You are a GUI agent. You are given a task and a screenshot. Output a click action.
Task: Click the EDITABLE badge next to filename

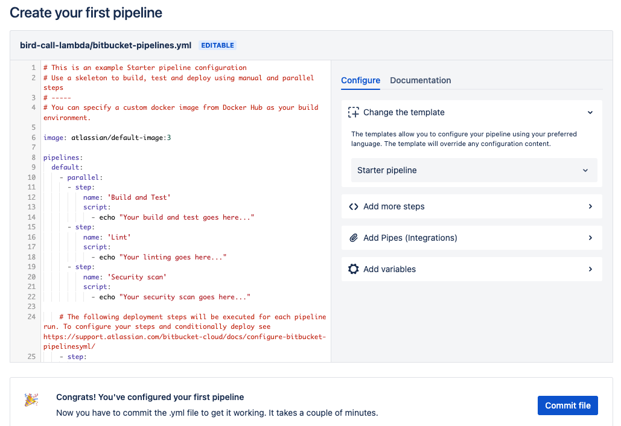point(217,45)
